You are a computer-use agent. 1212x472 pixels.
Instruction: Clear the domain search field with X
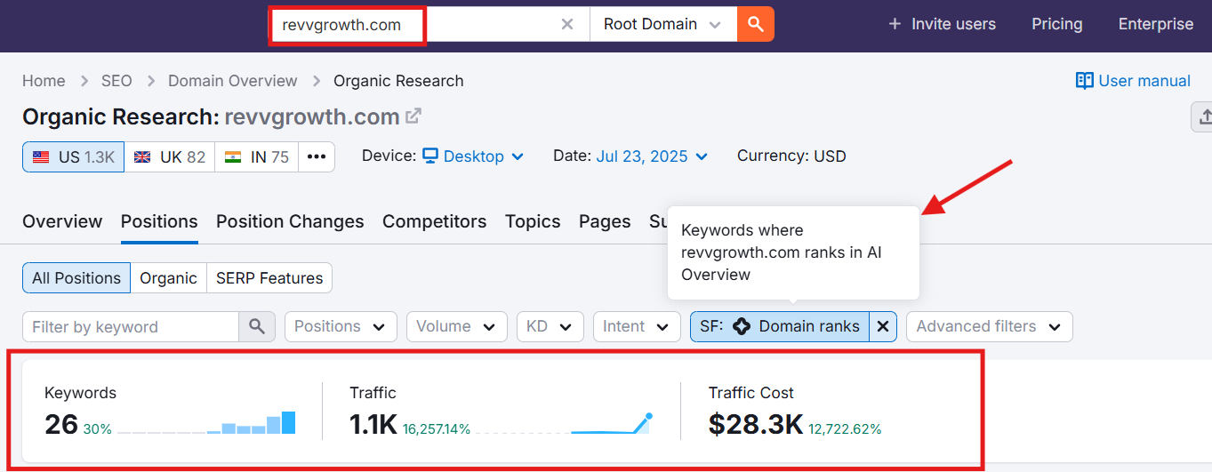567,24
